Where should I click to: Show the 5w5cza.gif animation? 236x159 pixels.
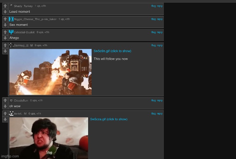[x=109, y=119]
